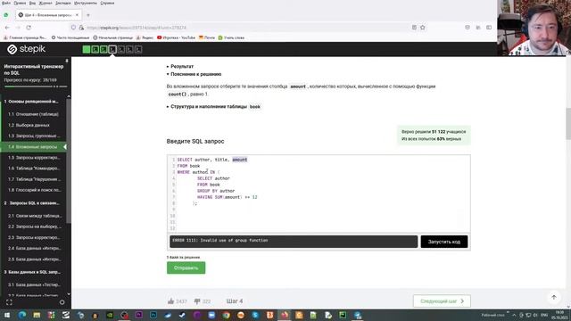Open lesson 1.5 Запросы корректировки
This screenshot has height=321, width=571.
pos(34,158)
